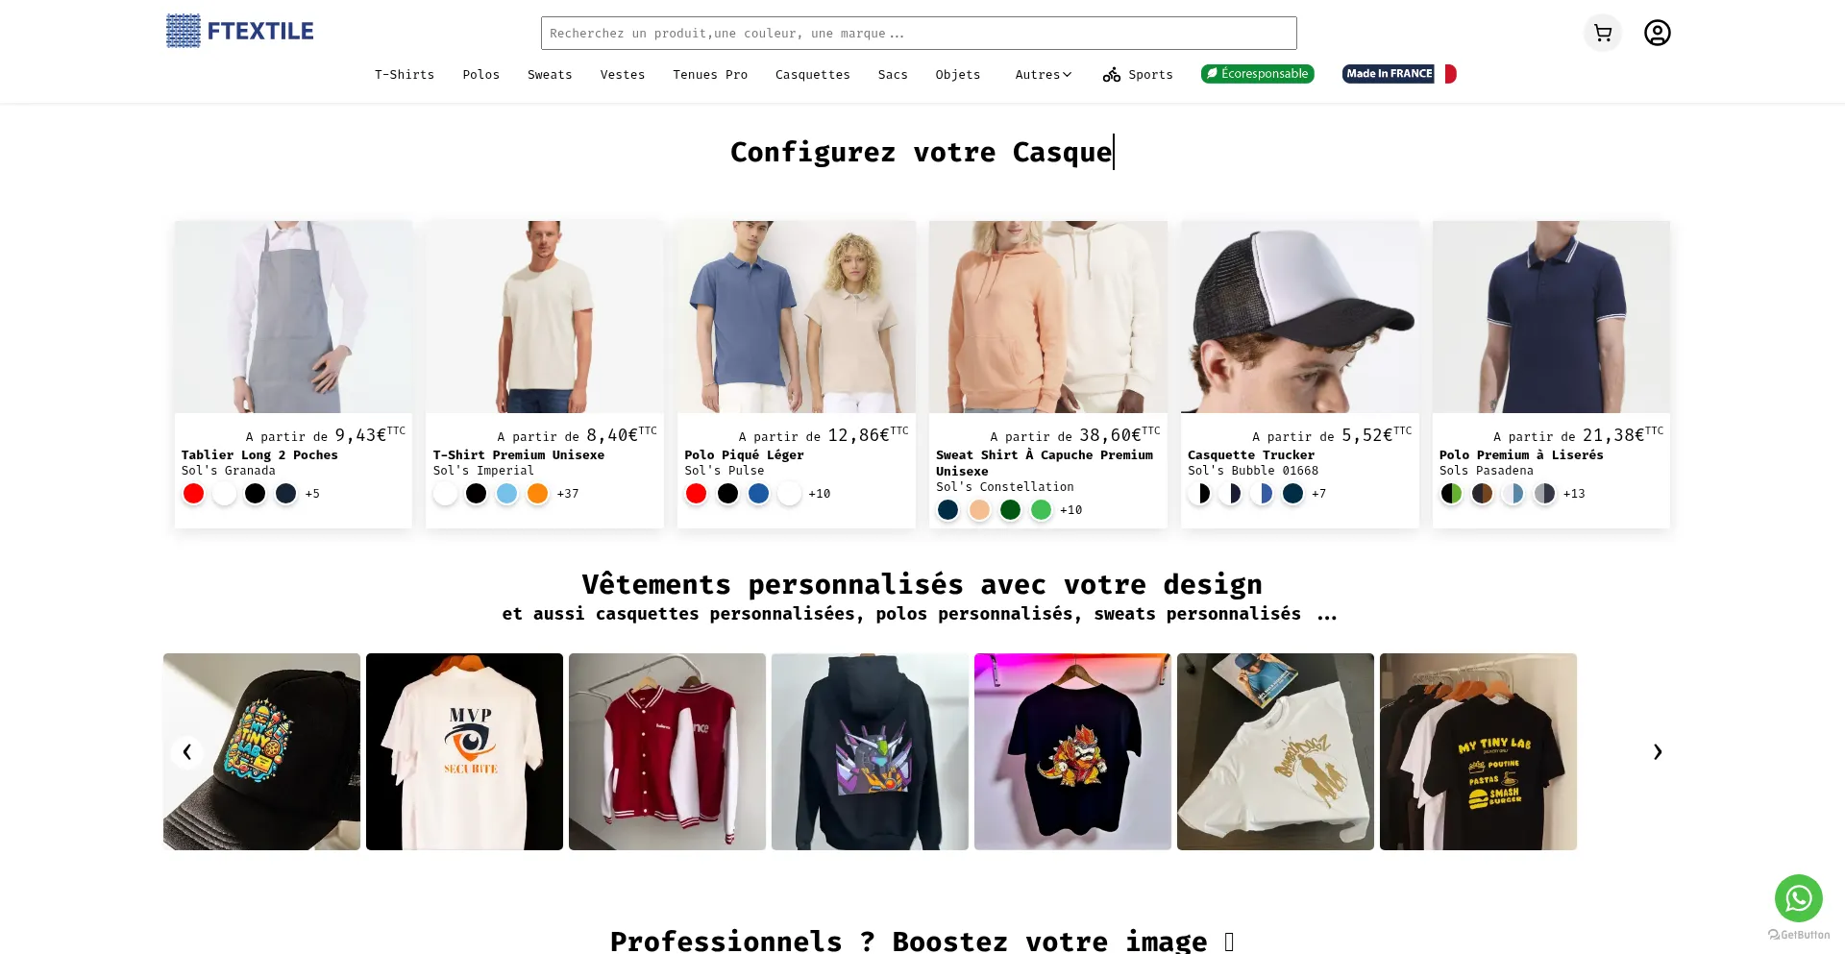The height and width of the screenshot is (954, 1845).
Task: Show +37 more T-Shirt Premium colors
Action: pyautogui.click(x=568, y=494)
